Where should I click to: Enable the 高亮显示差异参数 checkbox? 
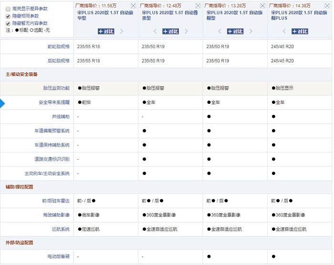(x=8, y=9)
